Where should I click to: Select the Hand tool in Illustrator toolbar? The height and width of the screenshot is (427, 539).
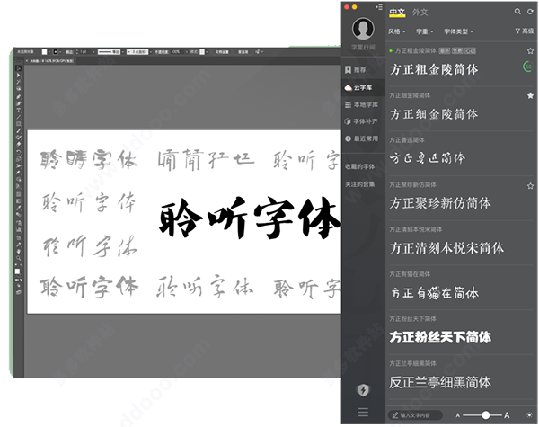(x=19, y=252)
